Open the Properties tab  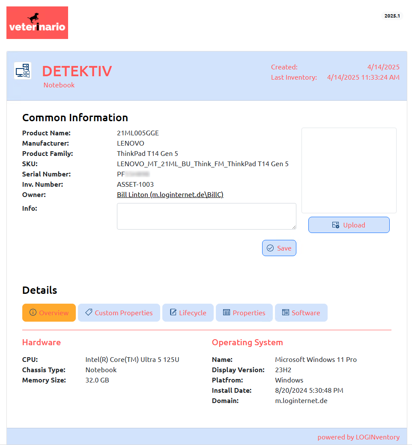[x=244, y=313]
